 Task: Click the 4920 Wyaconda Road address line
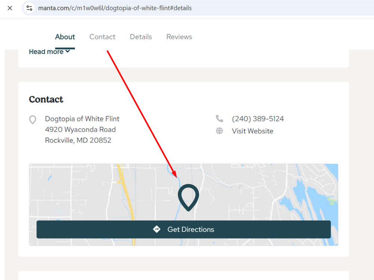click(x=80, y=130)
